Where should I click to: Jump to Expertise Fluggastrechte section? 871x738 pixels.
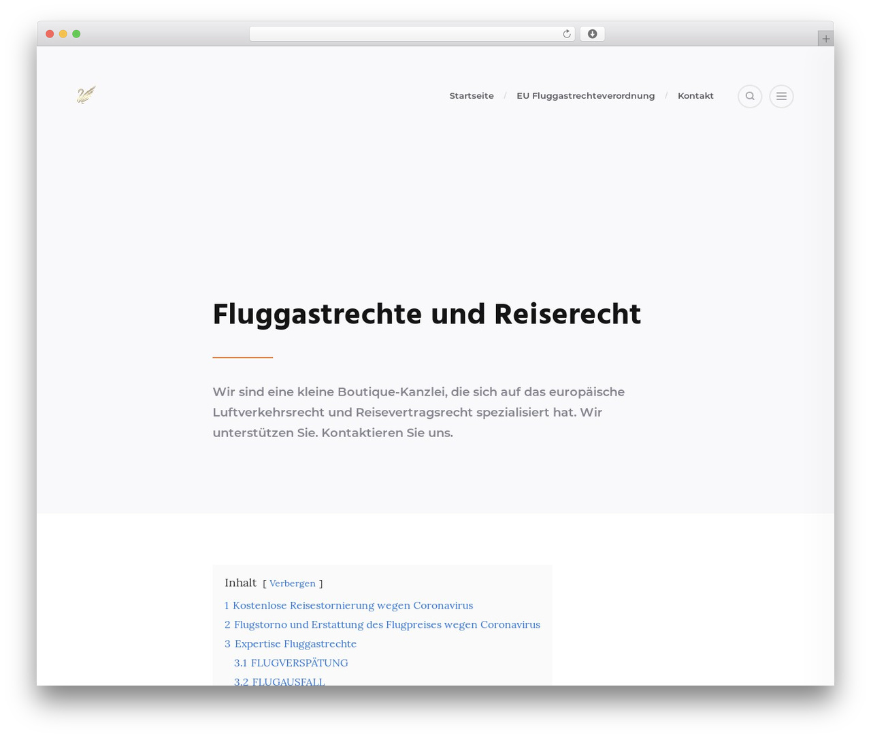291,643
